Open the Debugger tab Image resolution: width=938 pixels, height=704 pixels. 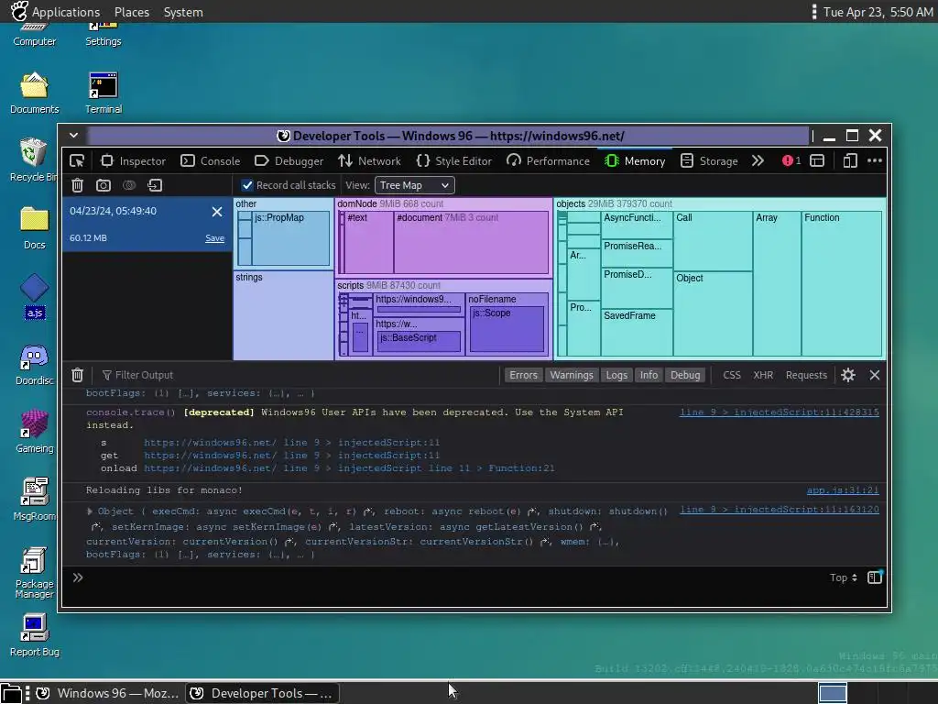[289, 161]
